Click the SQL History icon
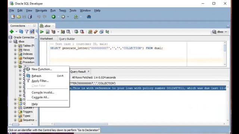239x134 pixels. pos(101,32)
